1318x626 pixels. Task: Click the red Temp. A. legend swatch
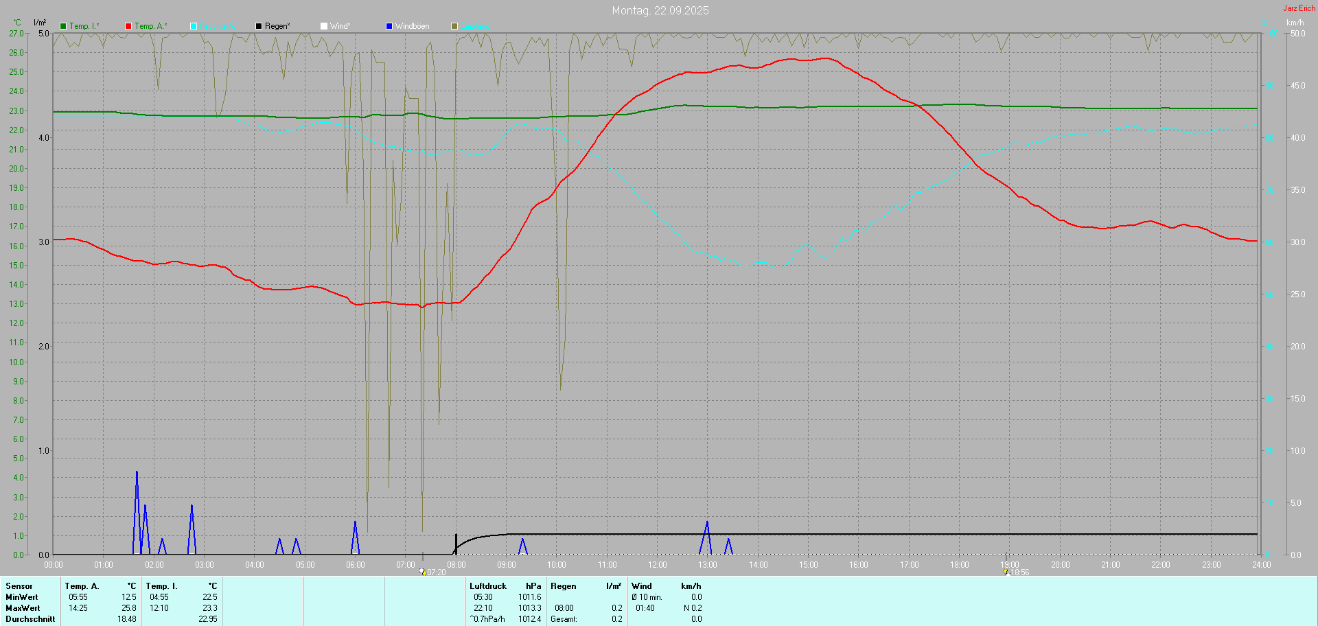[128, 26]
